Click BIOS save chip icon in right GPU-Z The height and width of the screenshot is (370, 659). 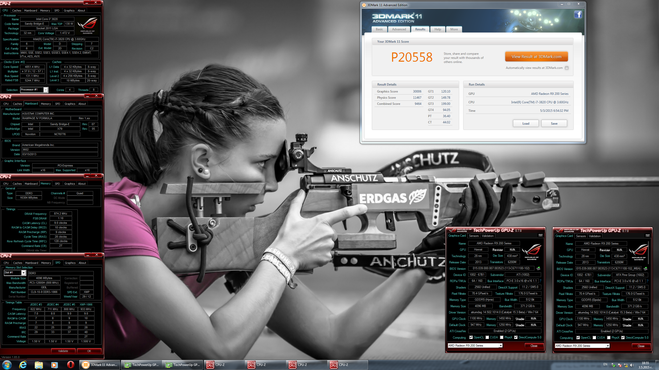coord(645,269)
